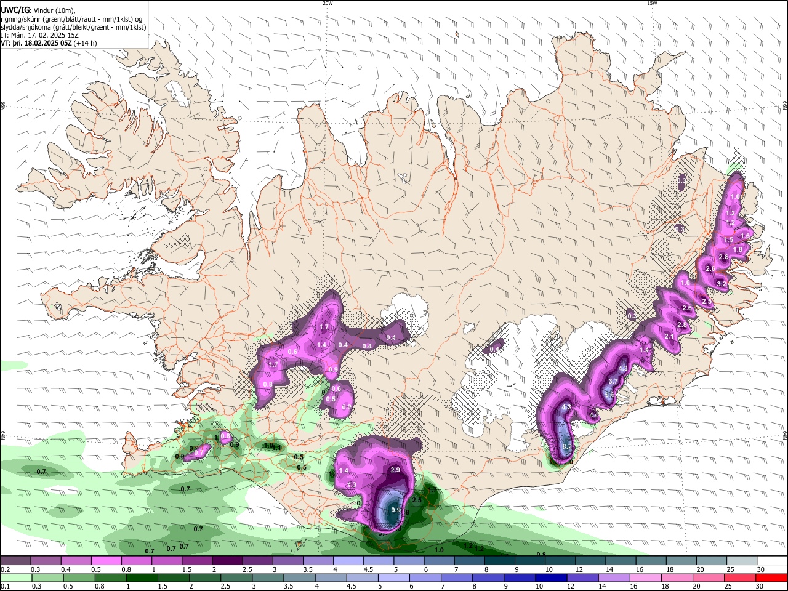Pick the white 30 swatch in the snow scale
This screenshot has height=591, width=788.
coord(772,561)
